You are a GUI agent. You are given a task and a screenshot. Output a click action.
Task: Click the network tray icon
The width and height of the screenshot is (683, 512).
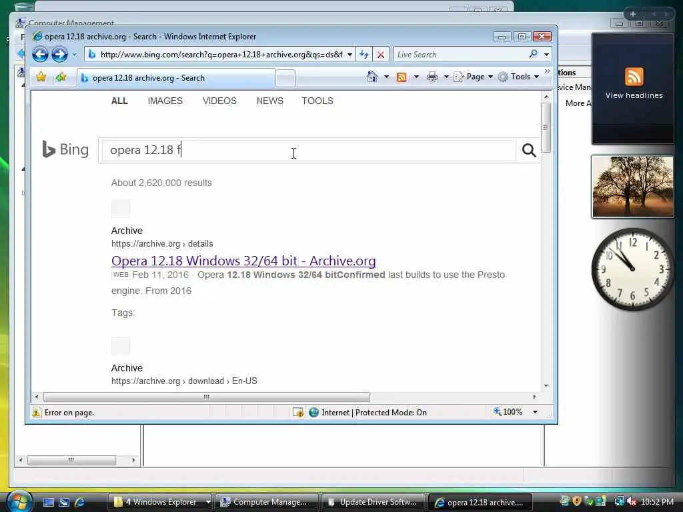point(619,501)
